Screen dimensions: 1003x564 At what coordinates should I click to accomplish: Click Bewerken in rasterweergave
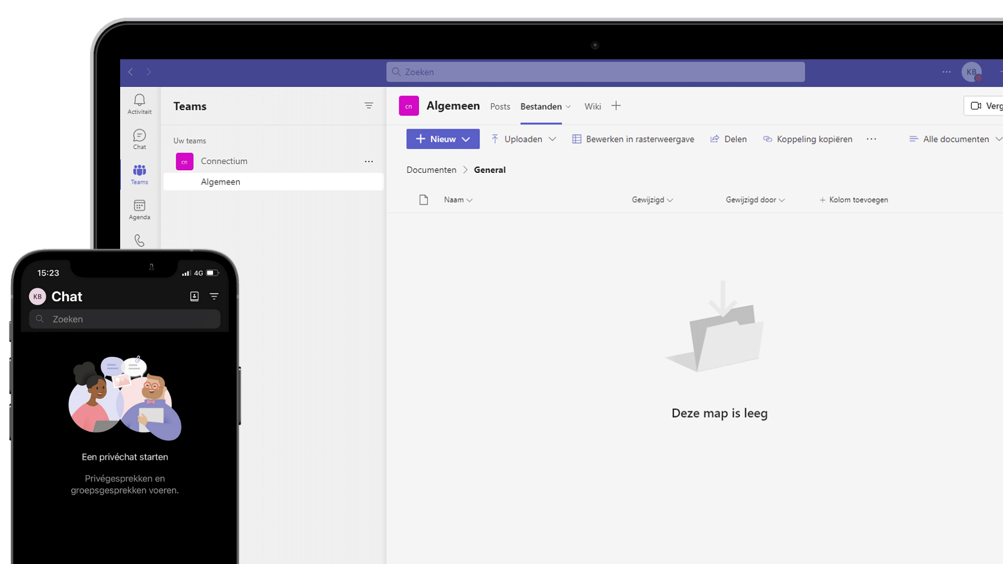(633, 139)
